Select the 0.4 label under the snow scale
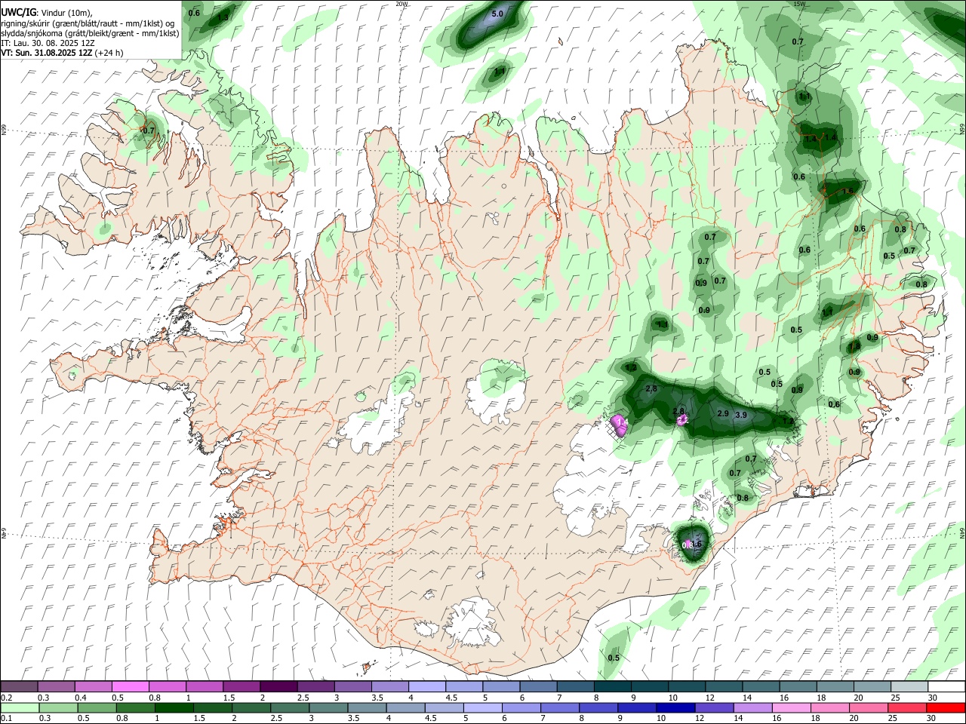This screenshot has height=724, width=966. (x=81, y=698)
